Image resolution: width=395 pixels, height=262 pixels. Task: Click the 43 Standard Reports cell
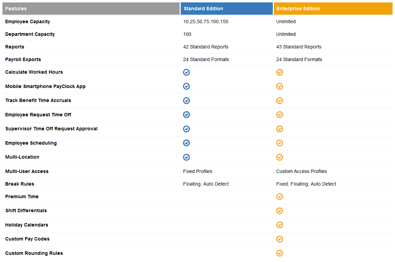[299, 47]
